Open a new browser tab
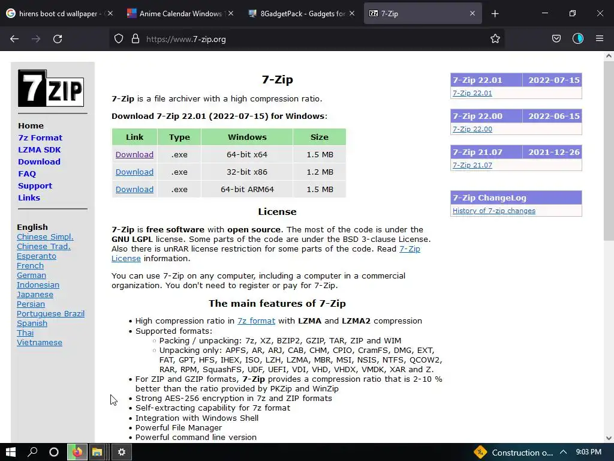Screen dimensions: 614x461 coord(495,14)
